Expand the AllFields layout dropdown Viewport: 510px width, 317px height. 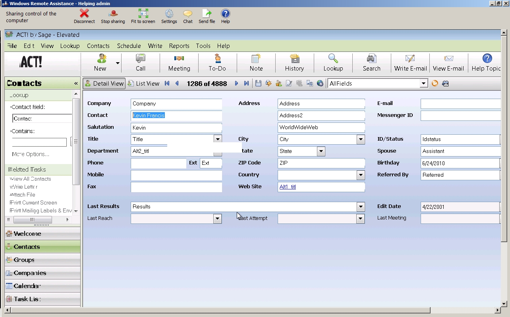423,84
